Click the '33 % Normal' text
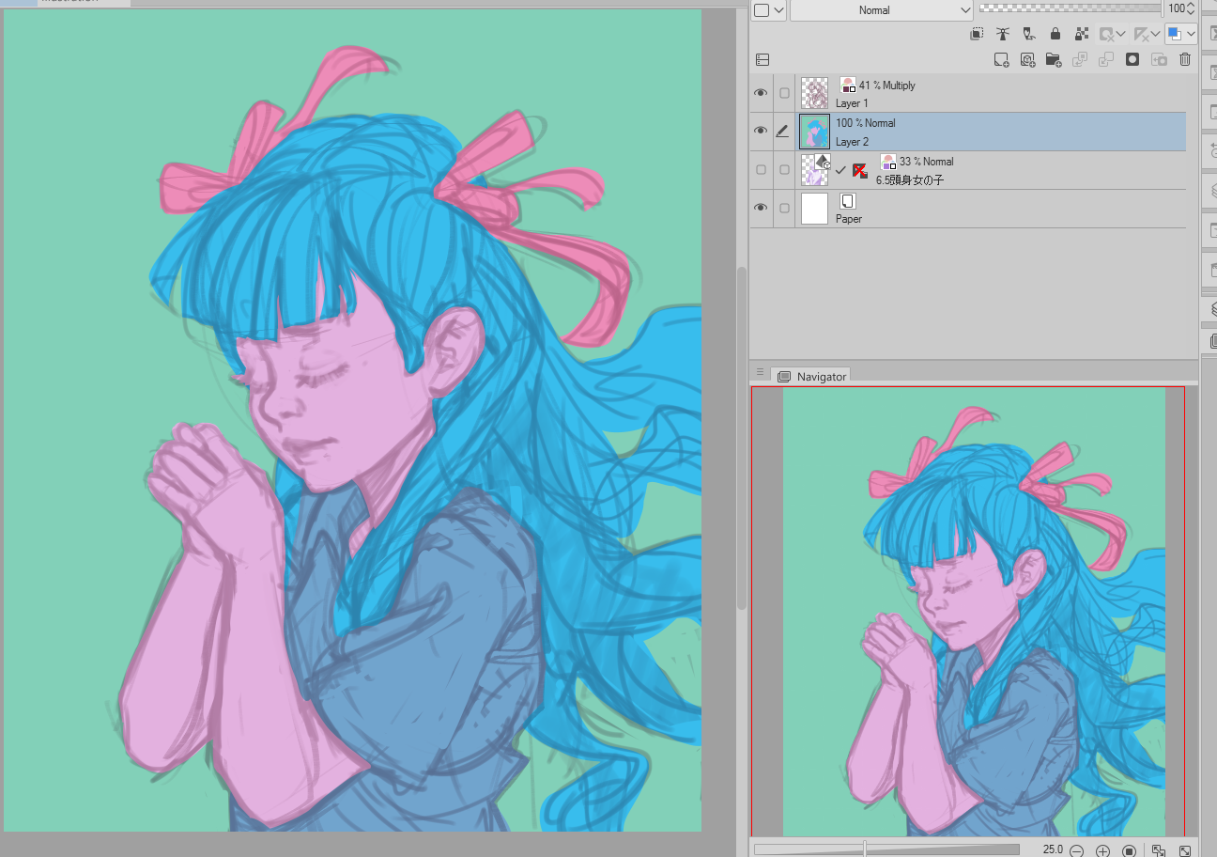The width and height of the screenshot is (1217, 857). click(x=926, y=162)
